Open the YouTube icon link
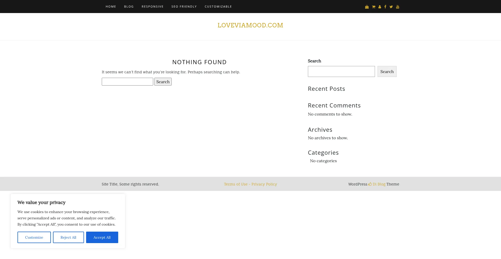 pos(398,7)
